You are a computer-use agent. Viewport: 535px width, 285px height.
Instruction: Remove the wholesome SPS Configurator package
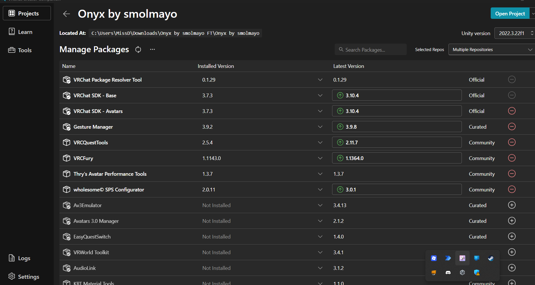[512, 189]
